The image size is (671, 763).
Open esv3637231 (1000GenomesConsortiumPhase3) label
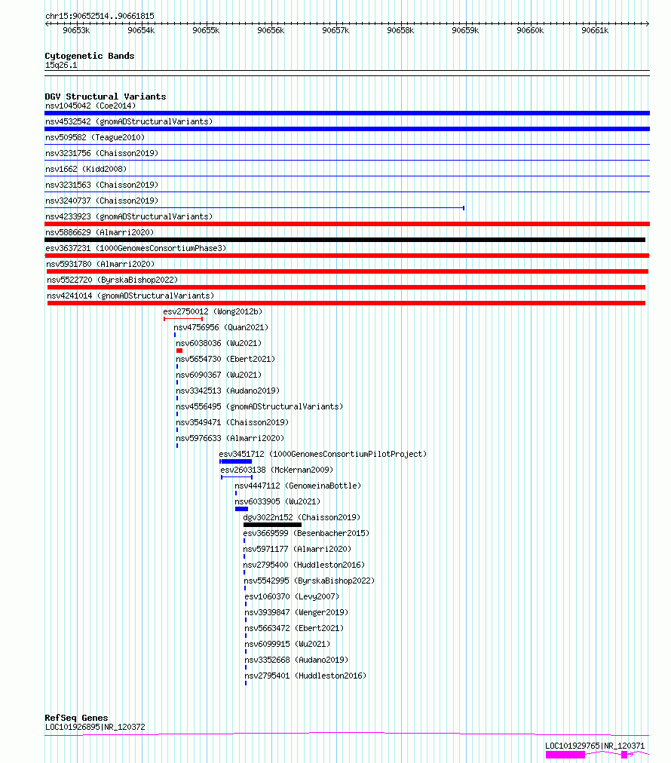click(136, 248)
